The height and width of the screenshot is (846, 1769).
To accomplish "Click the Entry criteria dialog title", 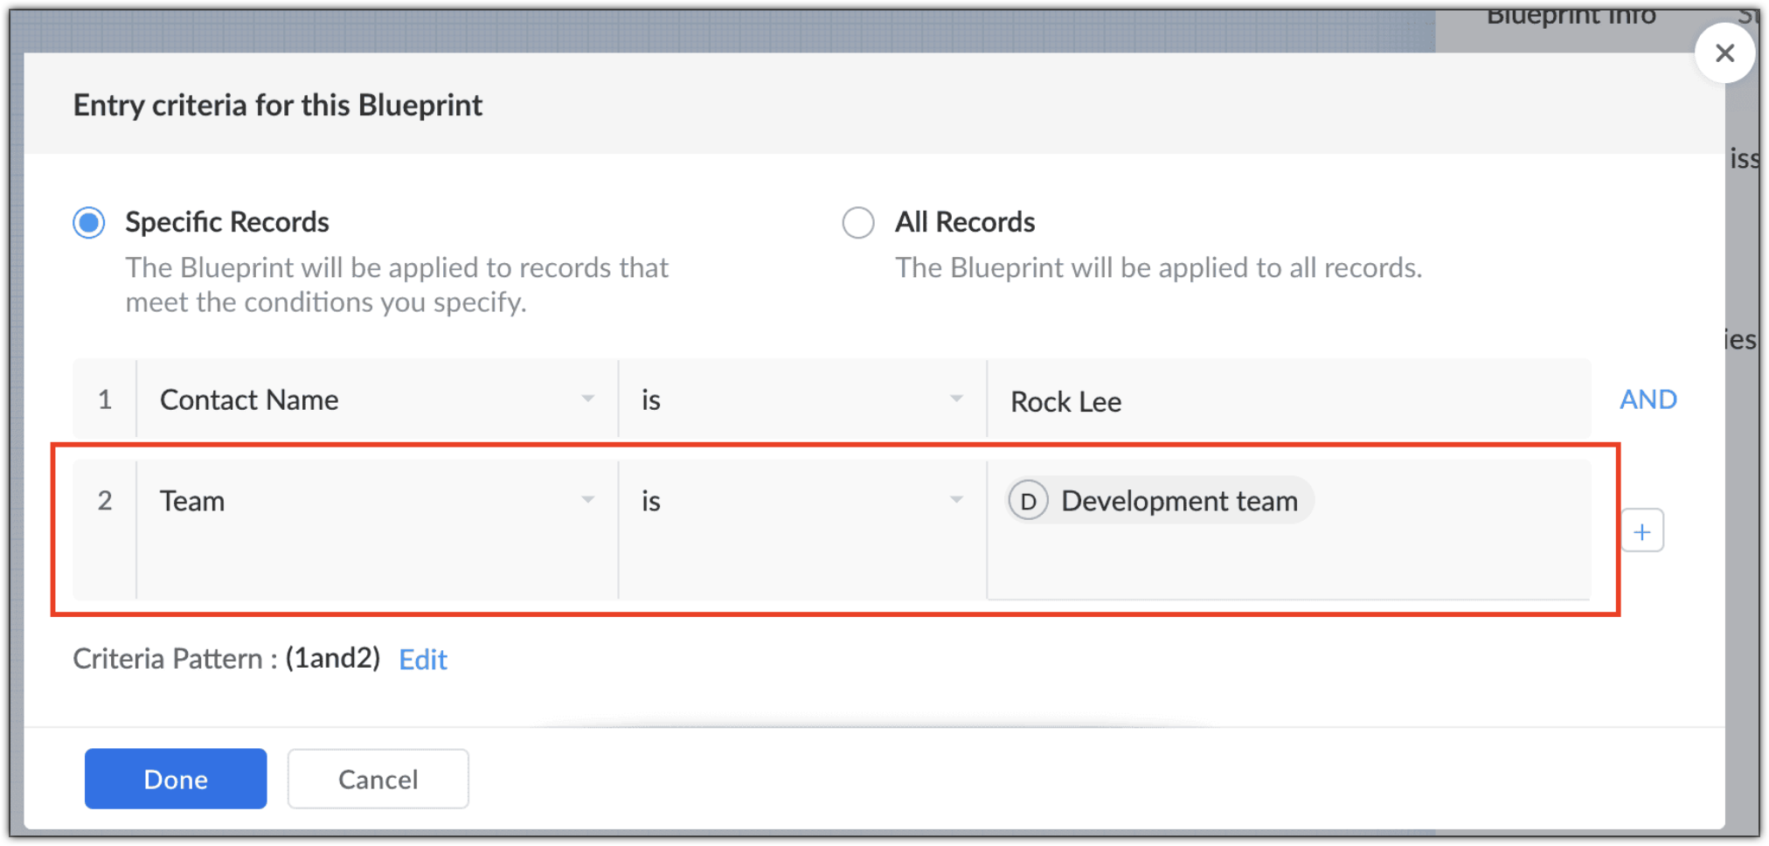I will tap(278, 105).
